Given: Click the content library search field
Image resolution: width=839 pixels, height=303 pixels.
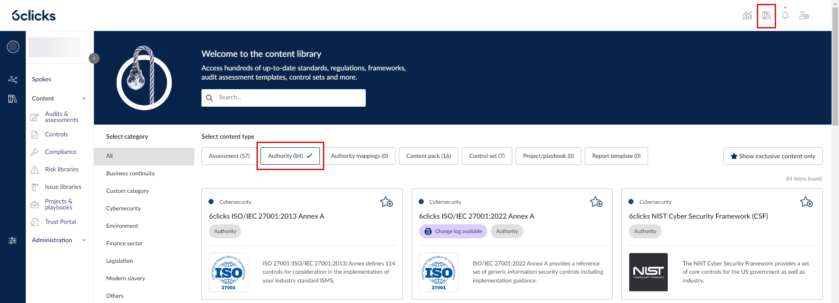Looking at the screenshot, I should point(284,98).
